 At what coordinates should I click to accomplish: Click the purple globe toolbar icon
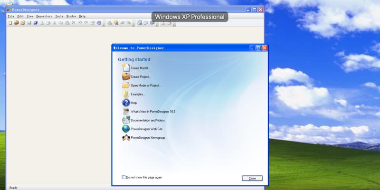[99, 23]
